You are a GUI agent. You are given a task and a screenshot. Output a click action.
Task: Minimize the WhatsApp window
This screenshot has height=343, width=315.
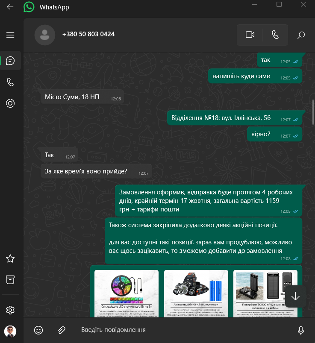255,4
